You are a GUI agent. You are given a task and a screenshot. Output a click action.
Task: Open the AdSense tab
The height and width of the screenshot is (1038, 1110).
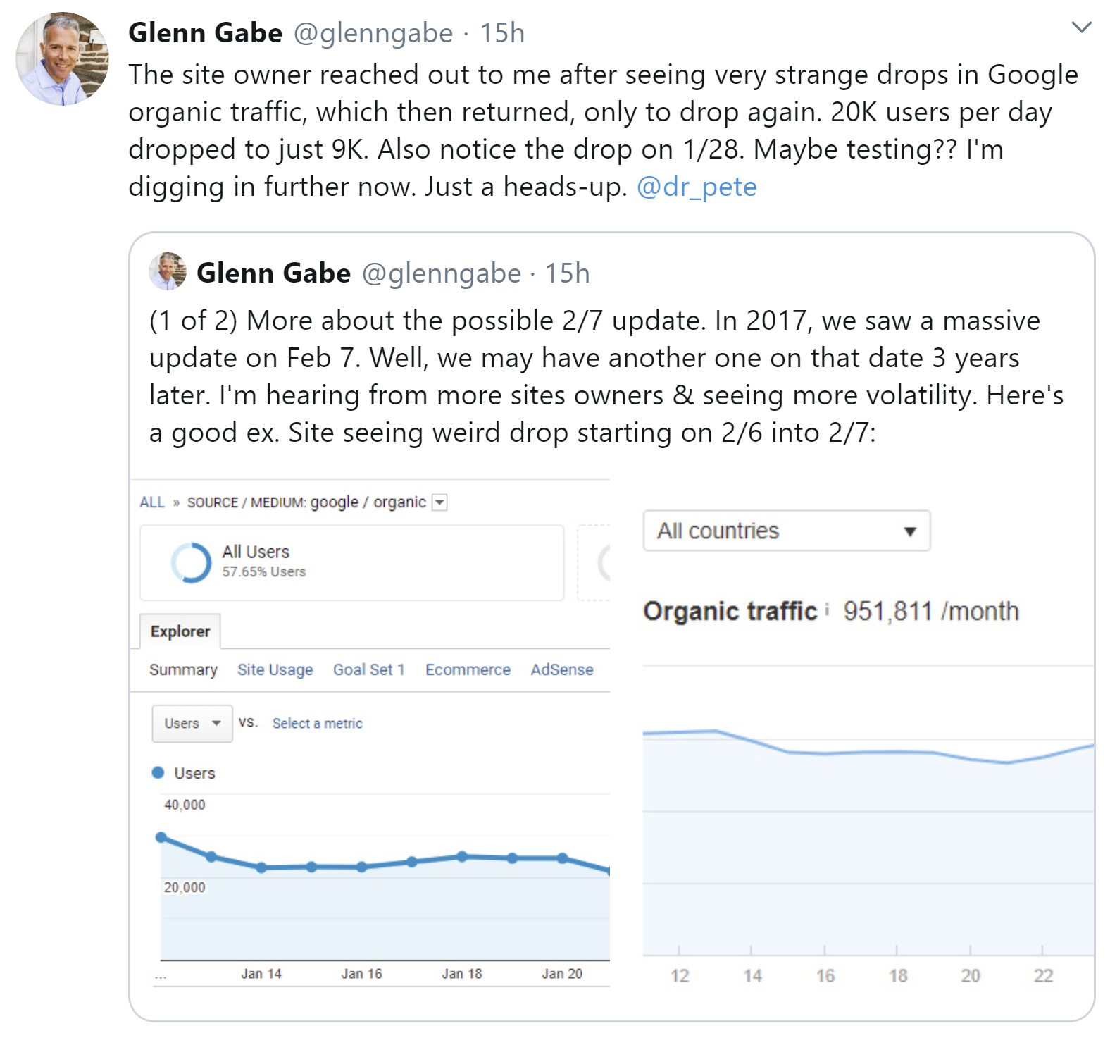coord(561,669)
